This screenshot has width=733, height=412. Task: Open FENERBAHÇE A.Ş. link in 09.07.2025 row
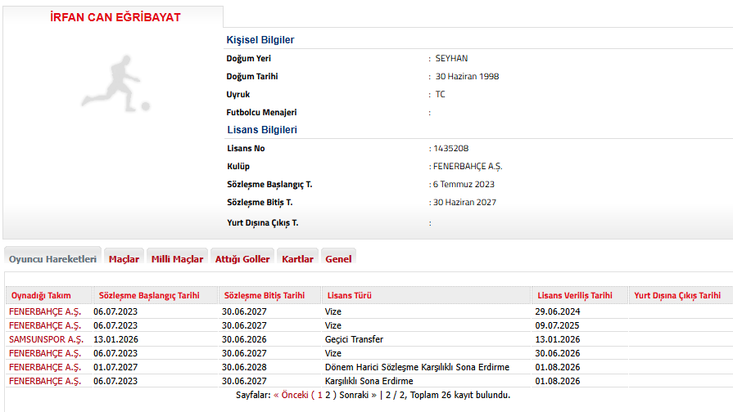(45, 325)
